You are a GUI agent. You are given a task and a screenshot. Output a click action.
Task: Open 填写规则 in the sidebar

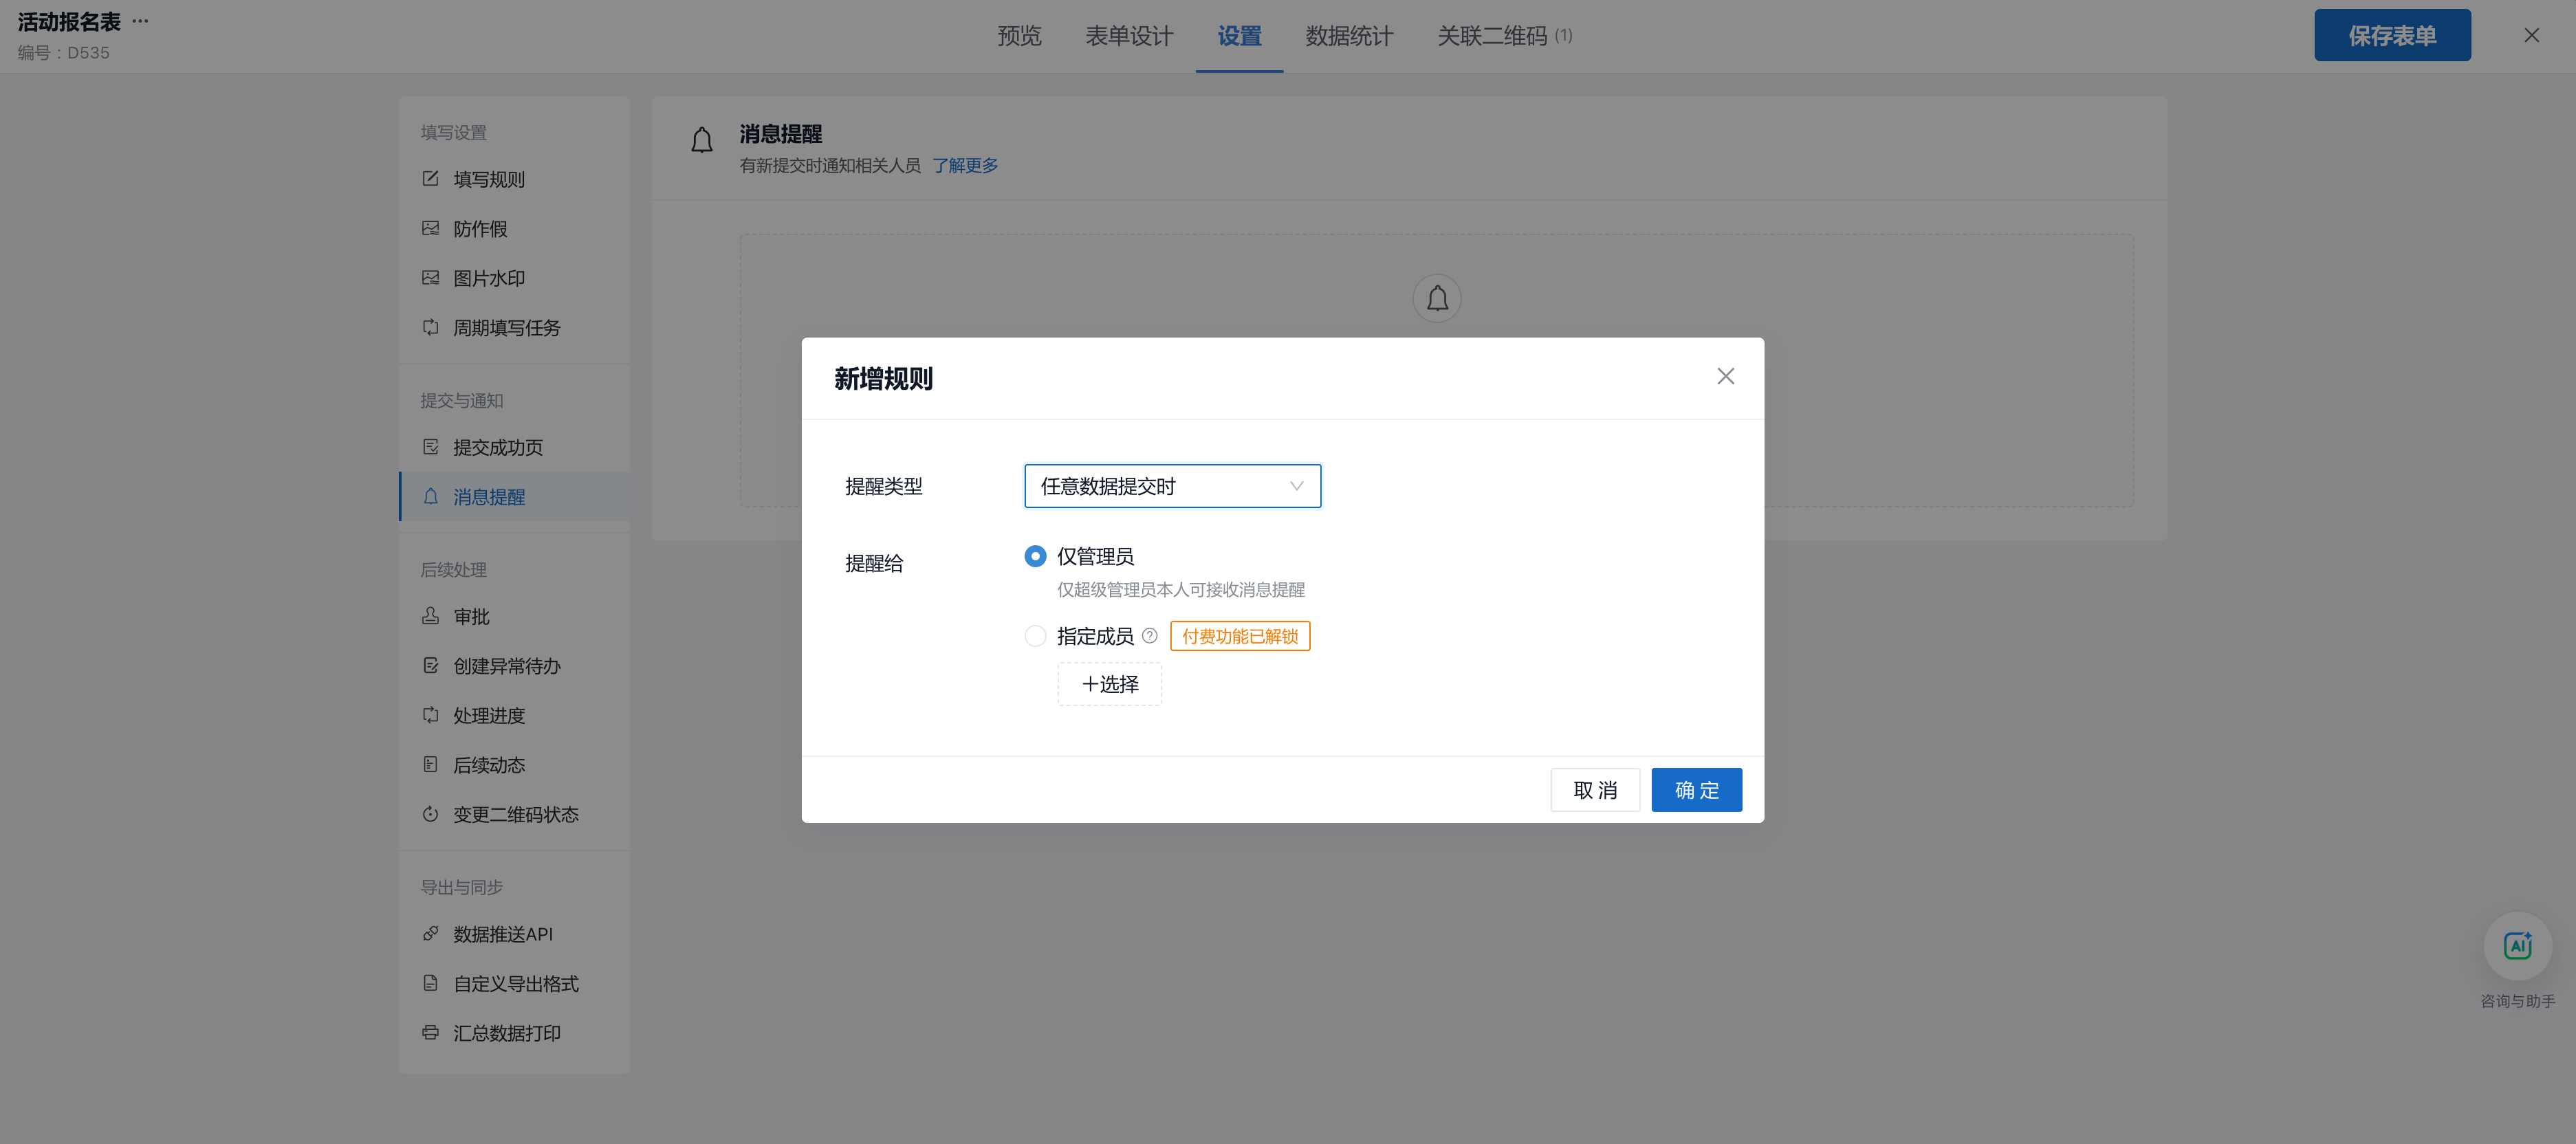pos(514,179)
